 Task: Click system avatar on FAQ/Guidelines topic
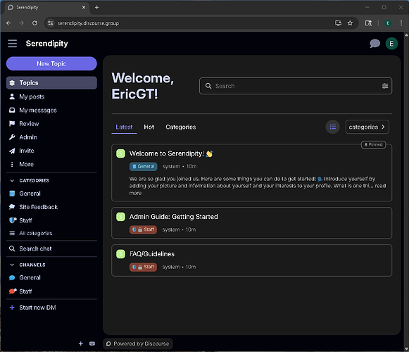click(120, 254)
